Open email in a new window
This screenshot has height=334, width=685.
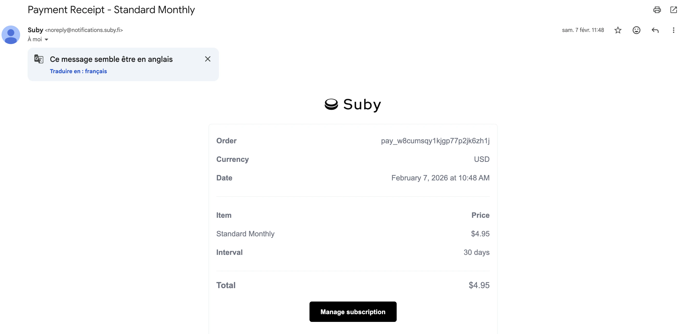coord(673,10)
